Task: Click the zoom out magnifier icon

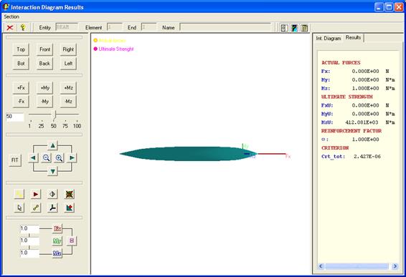Action: pyautogui.click(x=47, y=158)
